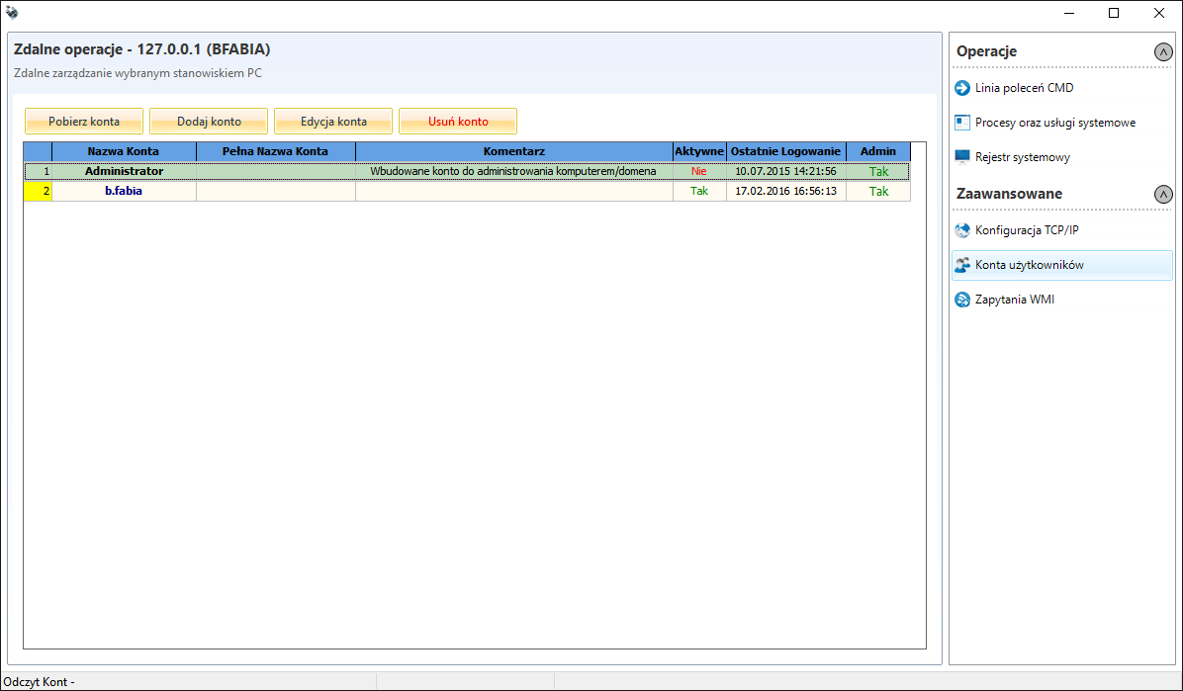1183x691 pixels.
Task: Select the Administrator account row
Action: [x=124, y=171]
